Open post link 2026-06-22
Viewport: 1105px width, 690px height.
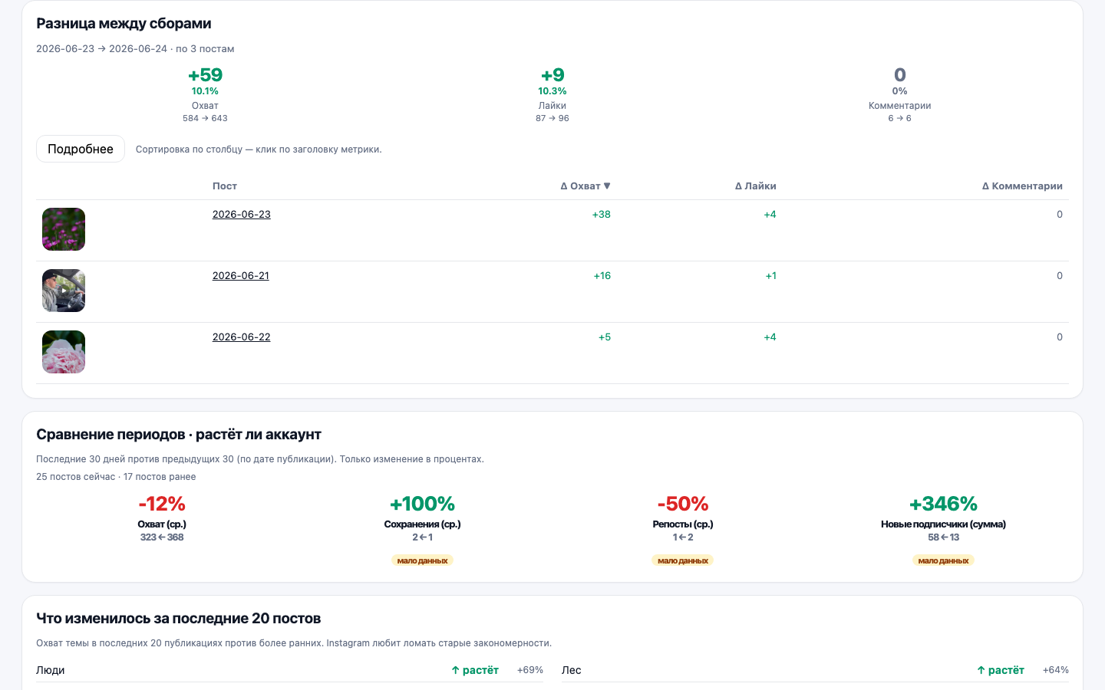pyautogui.click(x=242, y=337)
